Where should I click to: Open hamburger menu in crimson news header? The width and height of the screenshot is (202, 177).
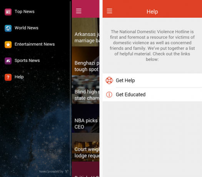pyautogui.click(x=78, y=11)
